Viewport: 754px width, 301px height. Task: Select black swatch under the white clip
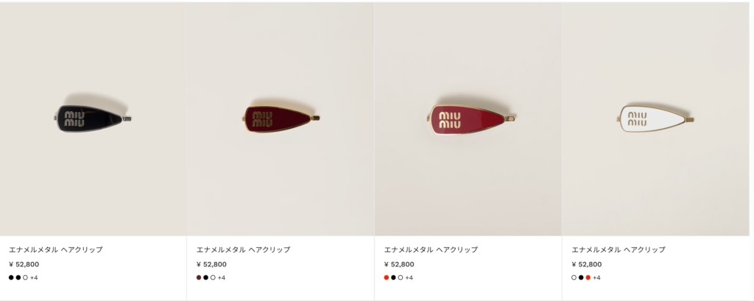581,277
